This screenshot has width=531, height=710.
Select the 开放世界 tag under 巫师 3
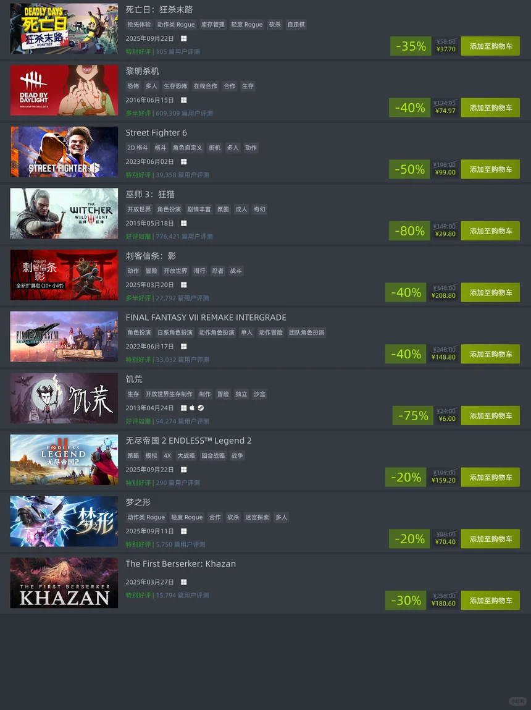(x=139, y=209)
